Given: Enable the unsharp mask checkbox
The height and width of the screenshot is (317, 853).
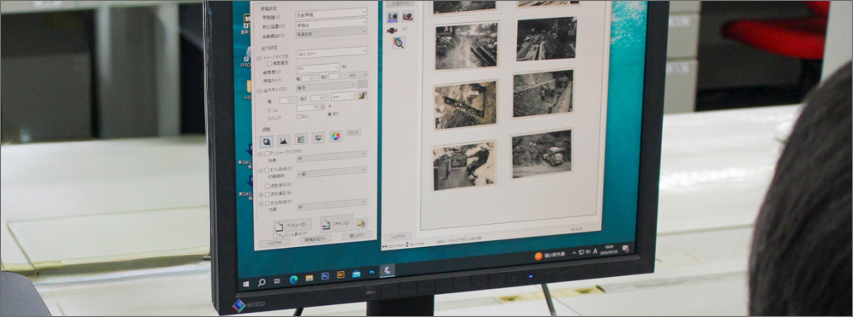Looking at the screenshot, I should [267, 154].
